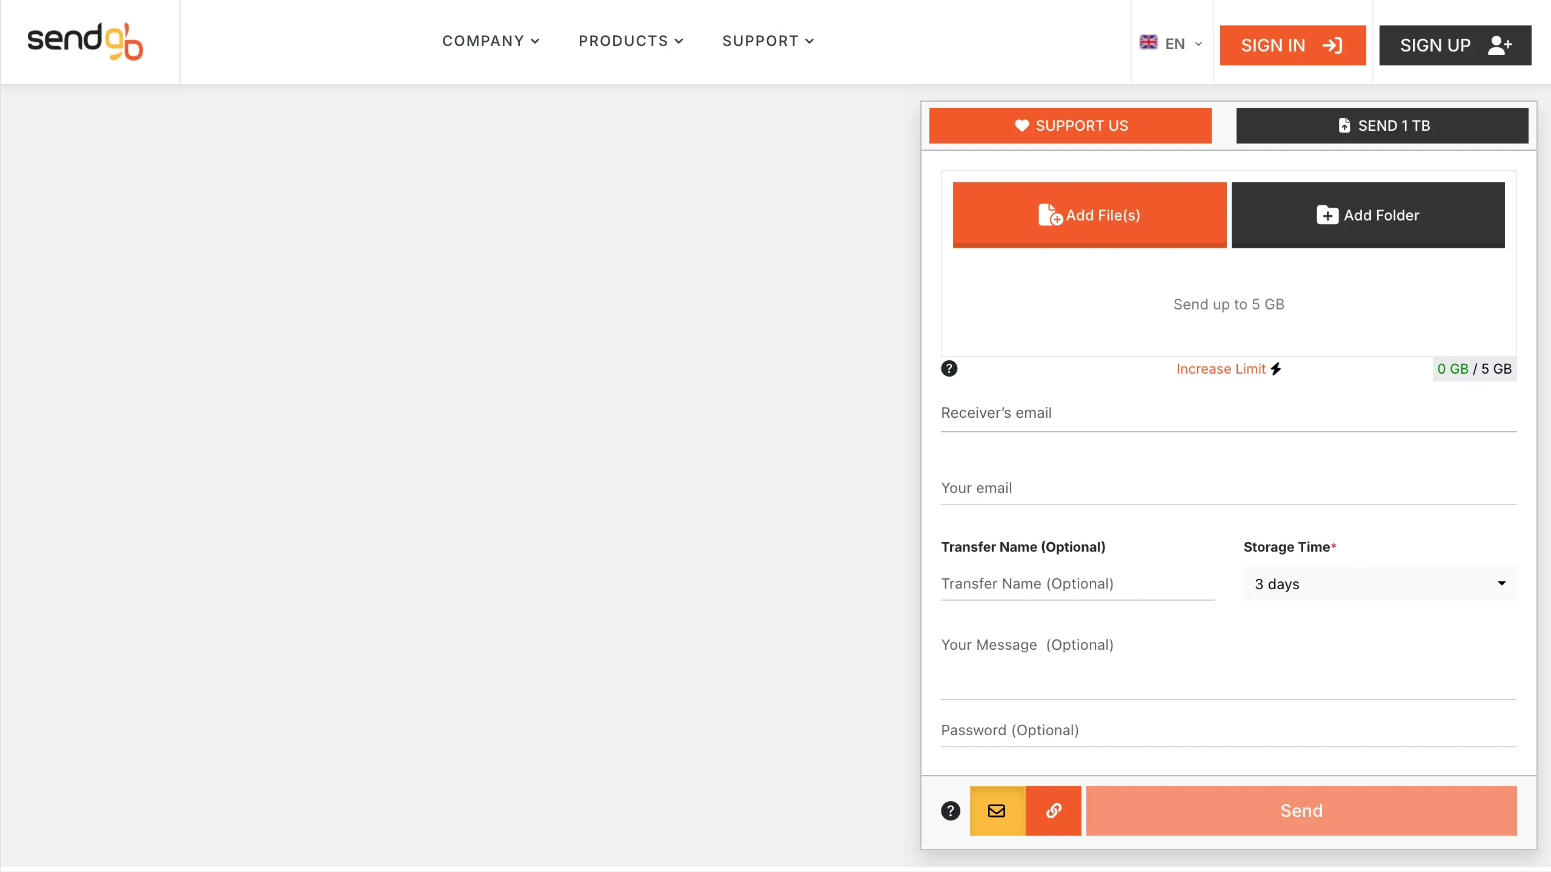Open the SUPPORT menu
1551x872 pixels.
(x=767, y=41)
